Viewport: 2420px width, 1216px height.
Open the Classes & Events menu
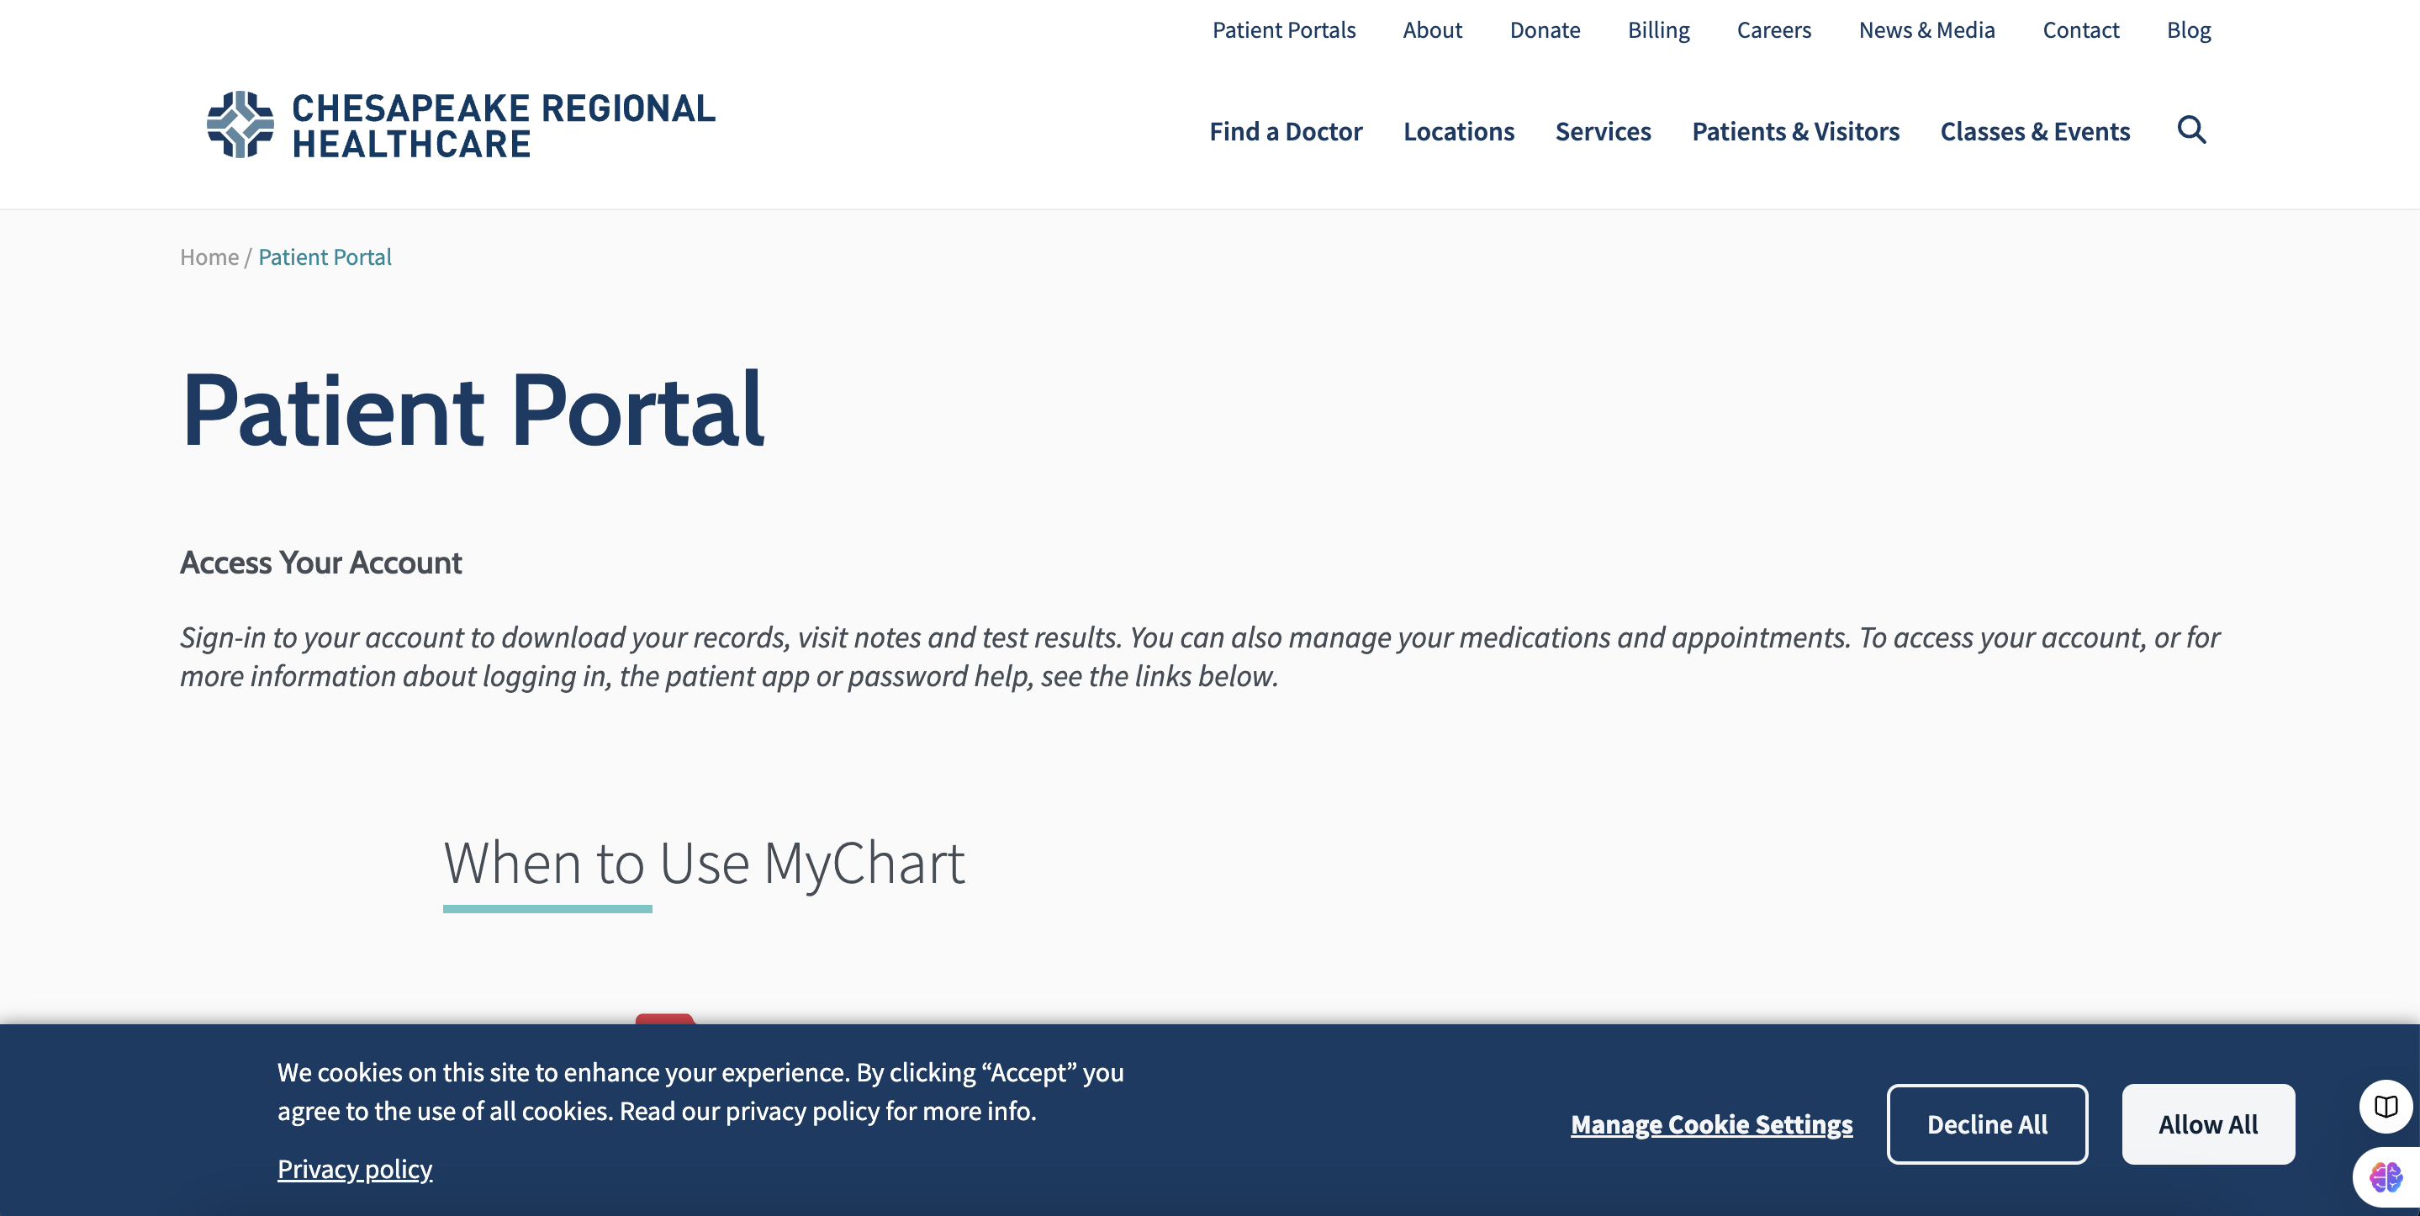point(2035,131)
